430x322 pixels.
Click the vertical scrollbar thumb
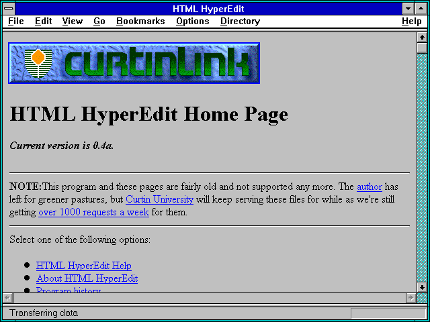pyautogui.click(x=423, y=48)
